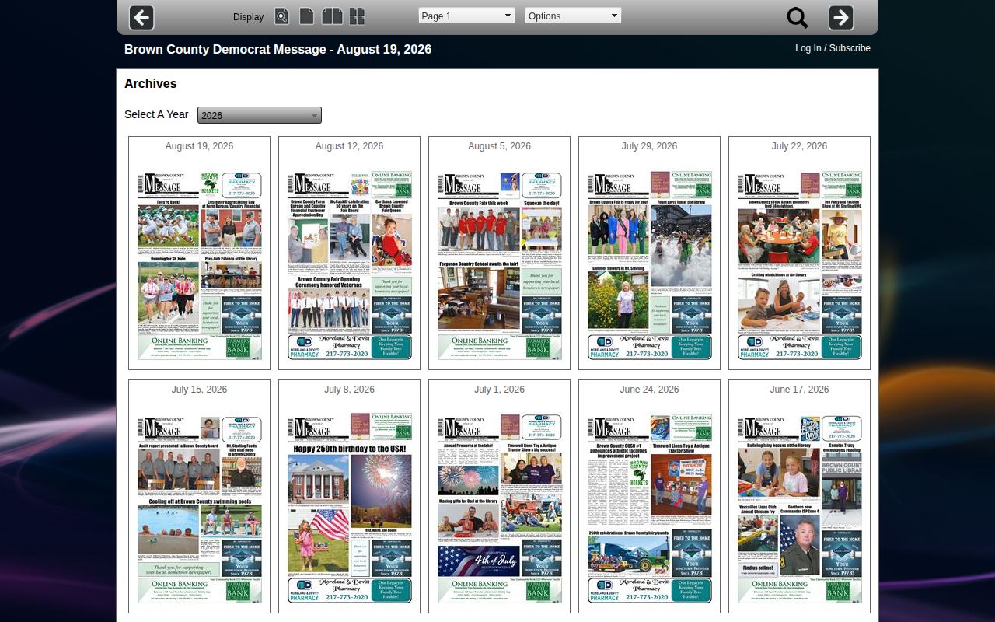Open the August 5, 2026 issue thumbnail
Screen dimensions: 995x622
click(500, 266)
